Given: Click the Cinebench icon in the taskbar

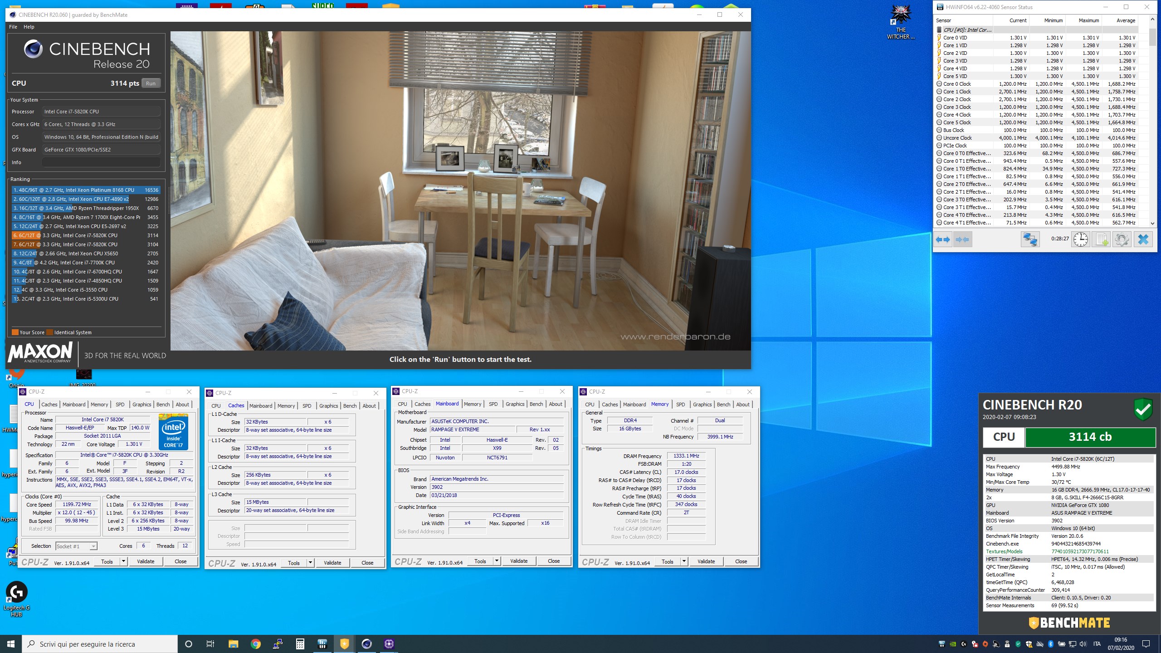Looking at the screenshot, I should tap(366, 644).
